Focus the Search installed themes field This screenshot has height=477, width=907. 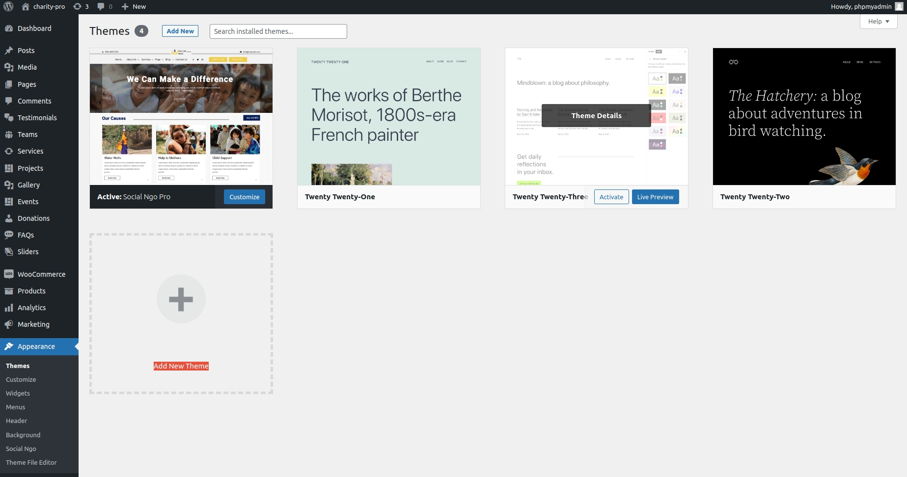point(278,31)
